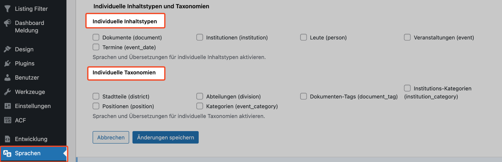Click the Benutzer person icon

[8, 78]
